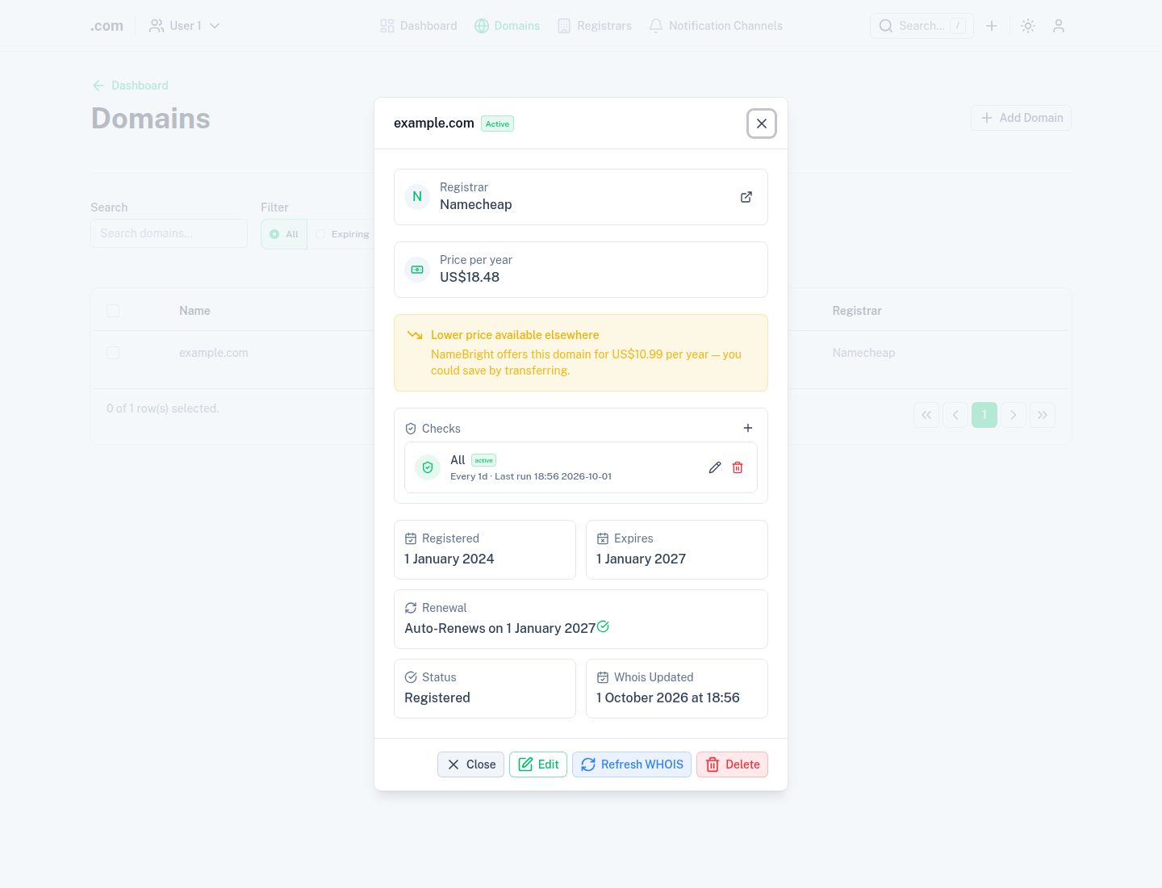Go to first page of table

[926, 415]
